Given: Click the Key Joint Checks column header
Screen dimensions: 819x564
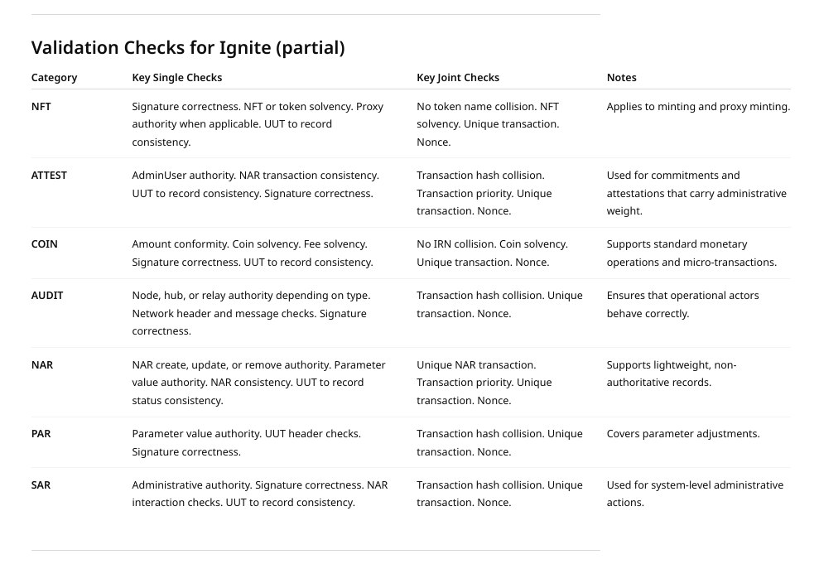Looking at the screenshot, I should pos(457,78).
